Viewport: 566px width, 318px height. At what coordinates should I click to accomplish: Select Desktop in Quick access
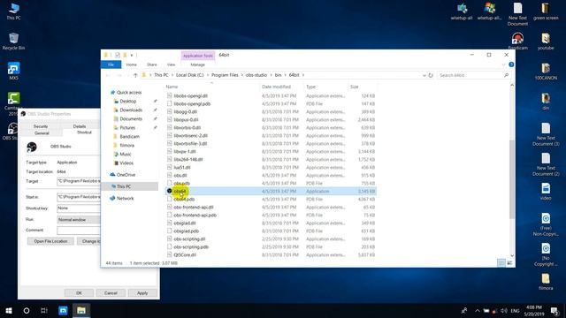coord(127,102)
